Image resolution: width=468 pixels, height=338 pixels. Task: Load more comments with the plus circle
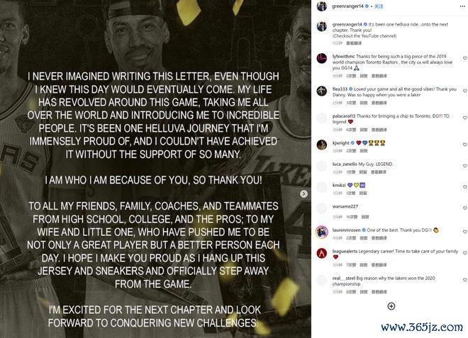click(391, 306)
